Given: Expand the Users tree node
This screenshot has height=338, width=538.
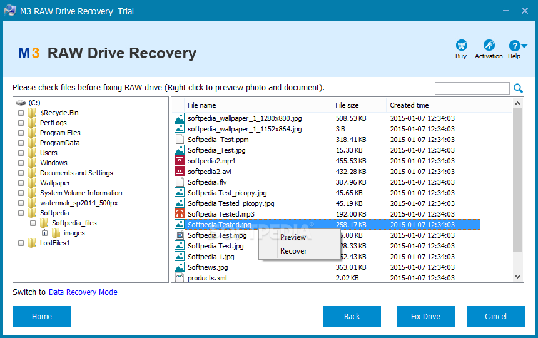Looking at the screenshot, I should [x=21, y=153].
